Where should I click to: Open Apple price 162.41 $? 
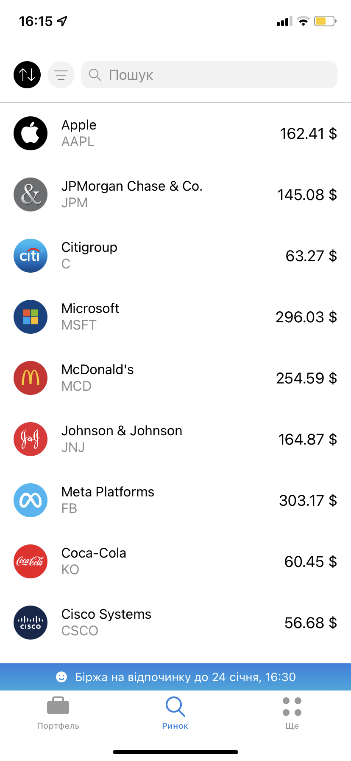coord(308,134)
